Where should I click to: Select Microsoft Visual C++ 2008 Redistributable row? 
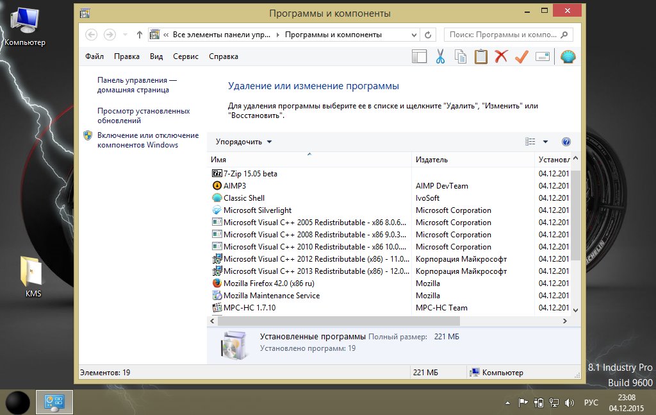390,235
